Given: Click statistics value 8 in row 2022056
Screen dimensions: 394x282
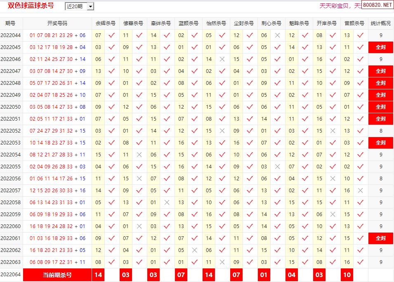Looking at the screenshot, I should [x=381, y=179].
